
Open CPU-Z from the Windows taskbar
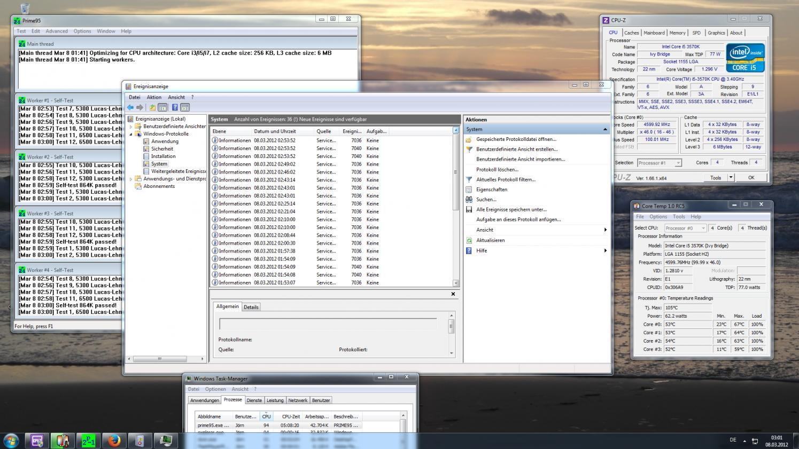[x=37, y=440]
